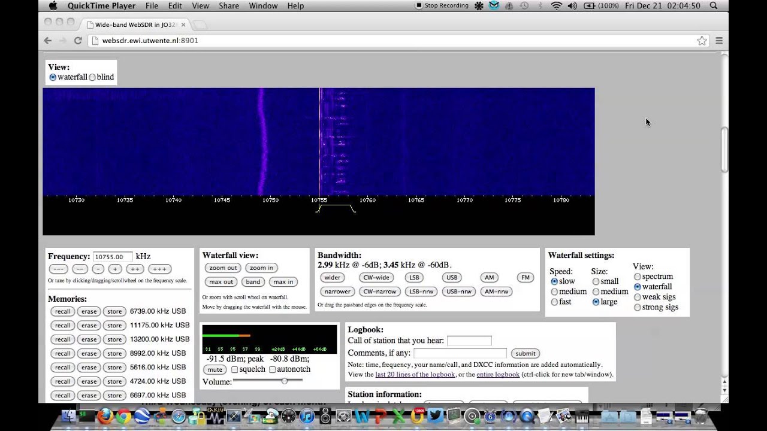Mute the receiver audio

click(x=215, y=369)
